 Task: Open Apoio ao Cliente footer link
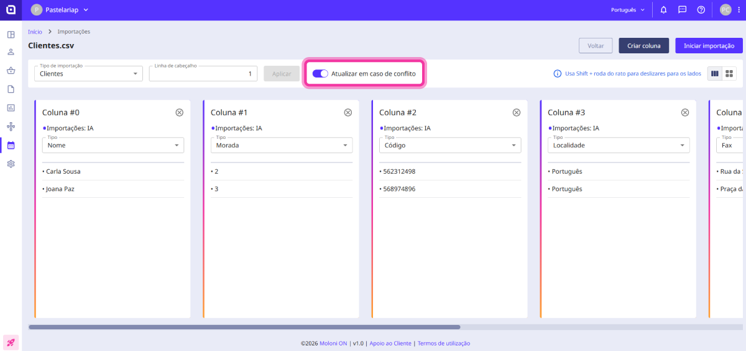coord(390,343)
